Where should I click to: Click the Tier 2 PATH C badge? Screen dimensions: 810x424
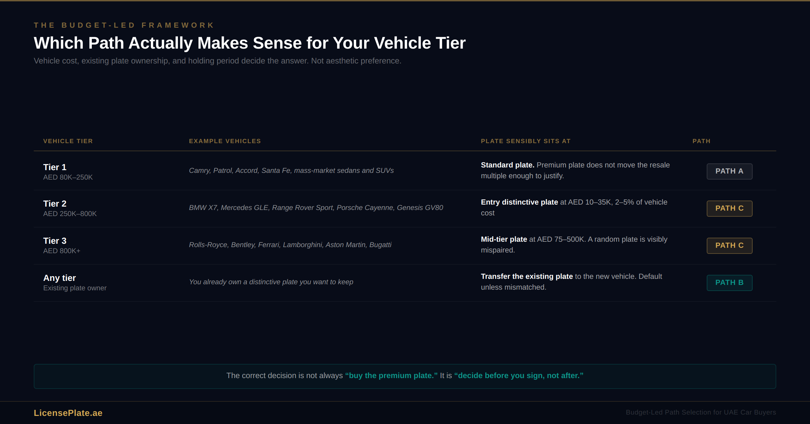click(x=729, y=208)
